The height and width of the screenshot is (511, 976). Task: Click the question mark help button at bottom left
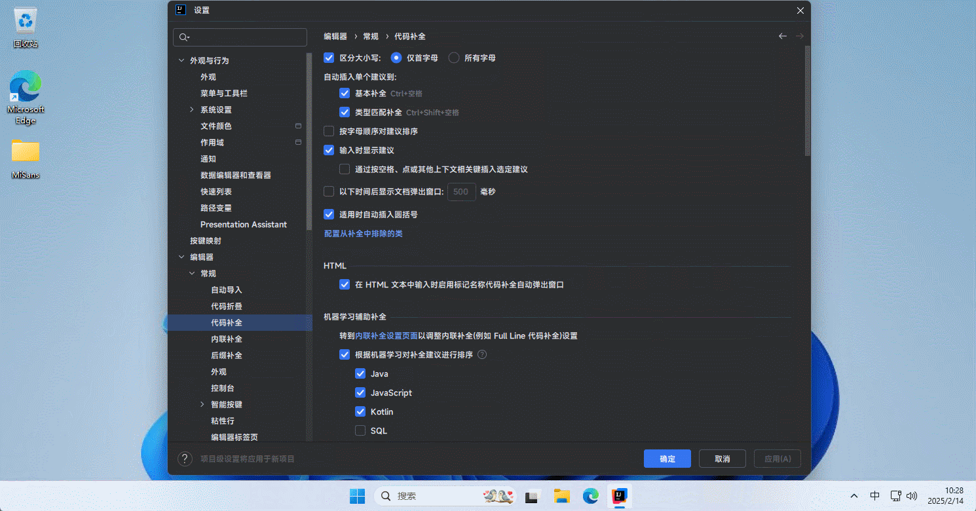(185, 459)
